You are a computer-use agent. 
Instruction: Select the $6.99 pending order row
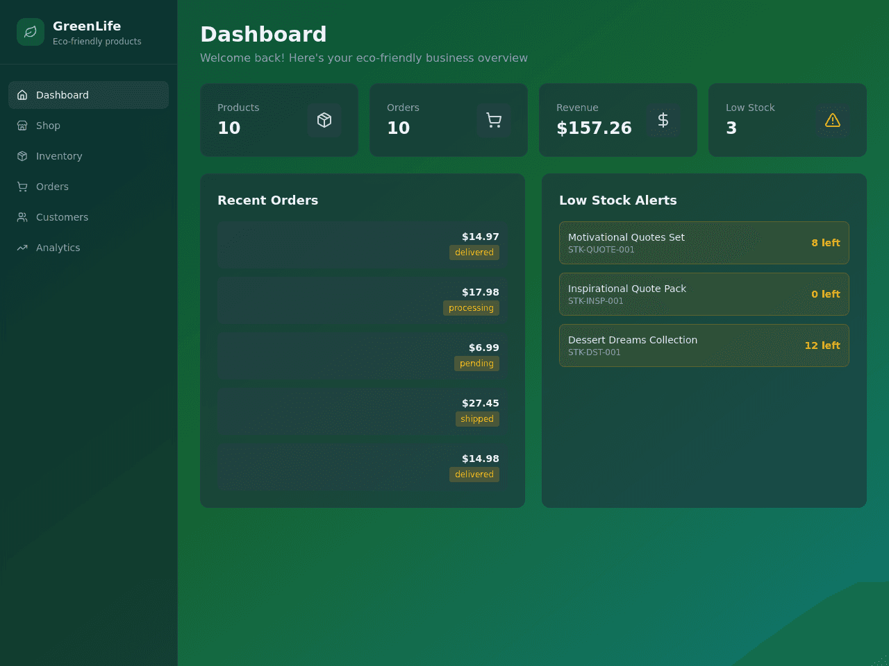(363, 356)
